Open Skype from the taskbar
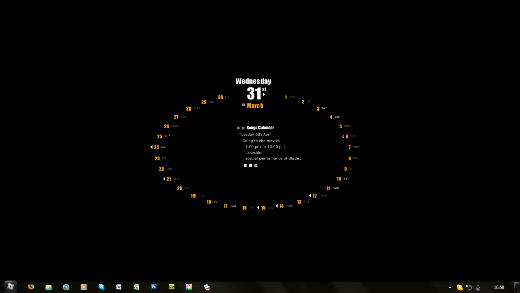The height and width of the screenshot is (293, 520). (x=101, y=287)
